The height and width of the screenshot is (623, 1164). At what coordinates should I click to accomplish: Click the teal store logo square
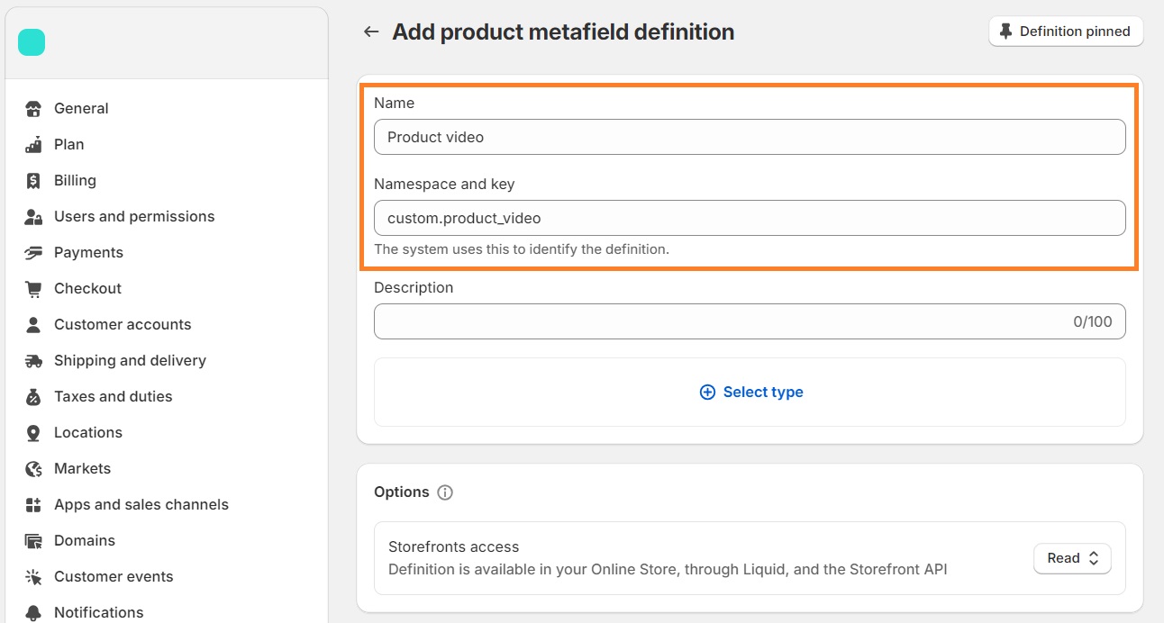coord(32,42)
